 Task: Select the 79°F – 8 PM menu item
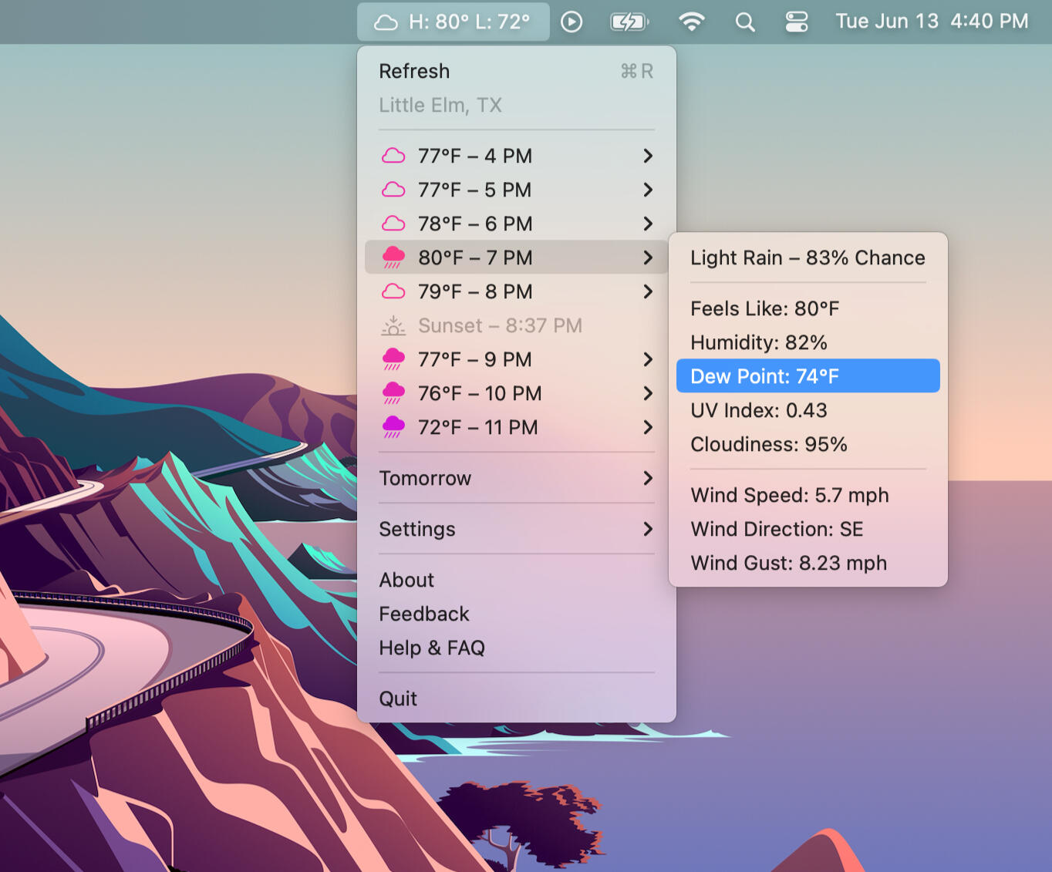[474, 291]
